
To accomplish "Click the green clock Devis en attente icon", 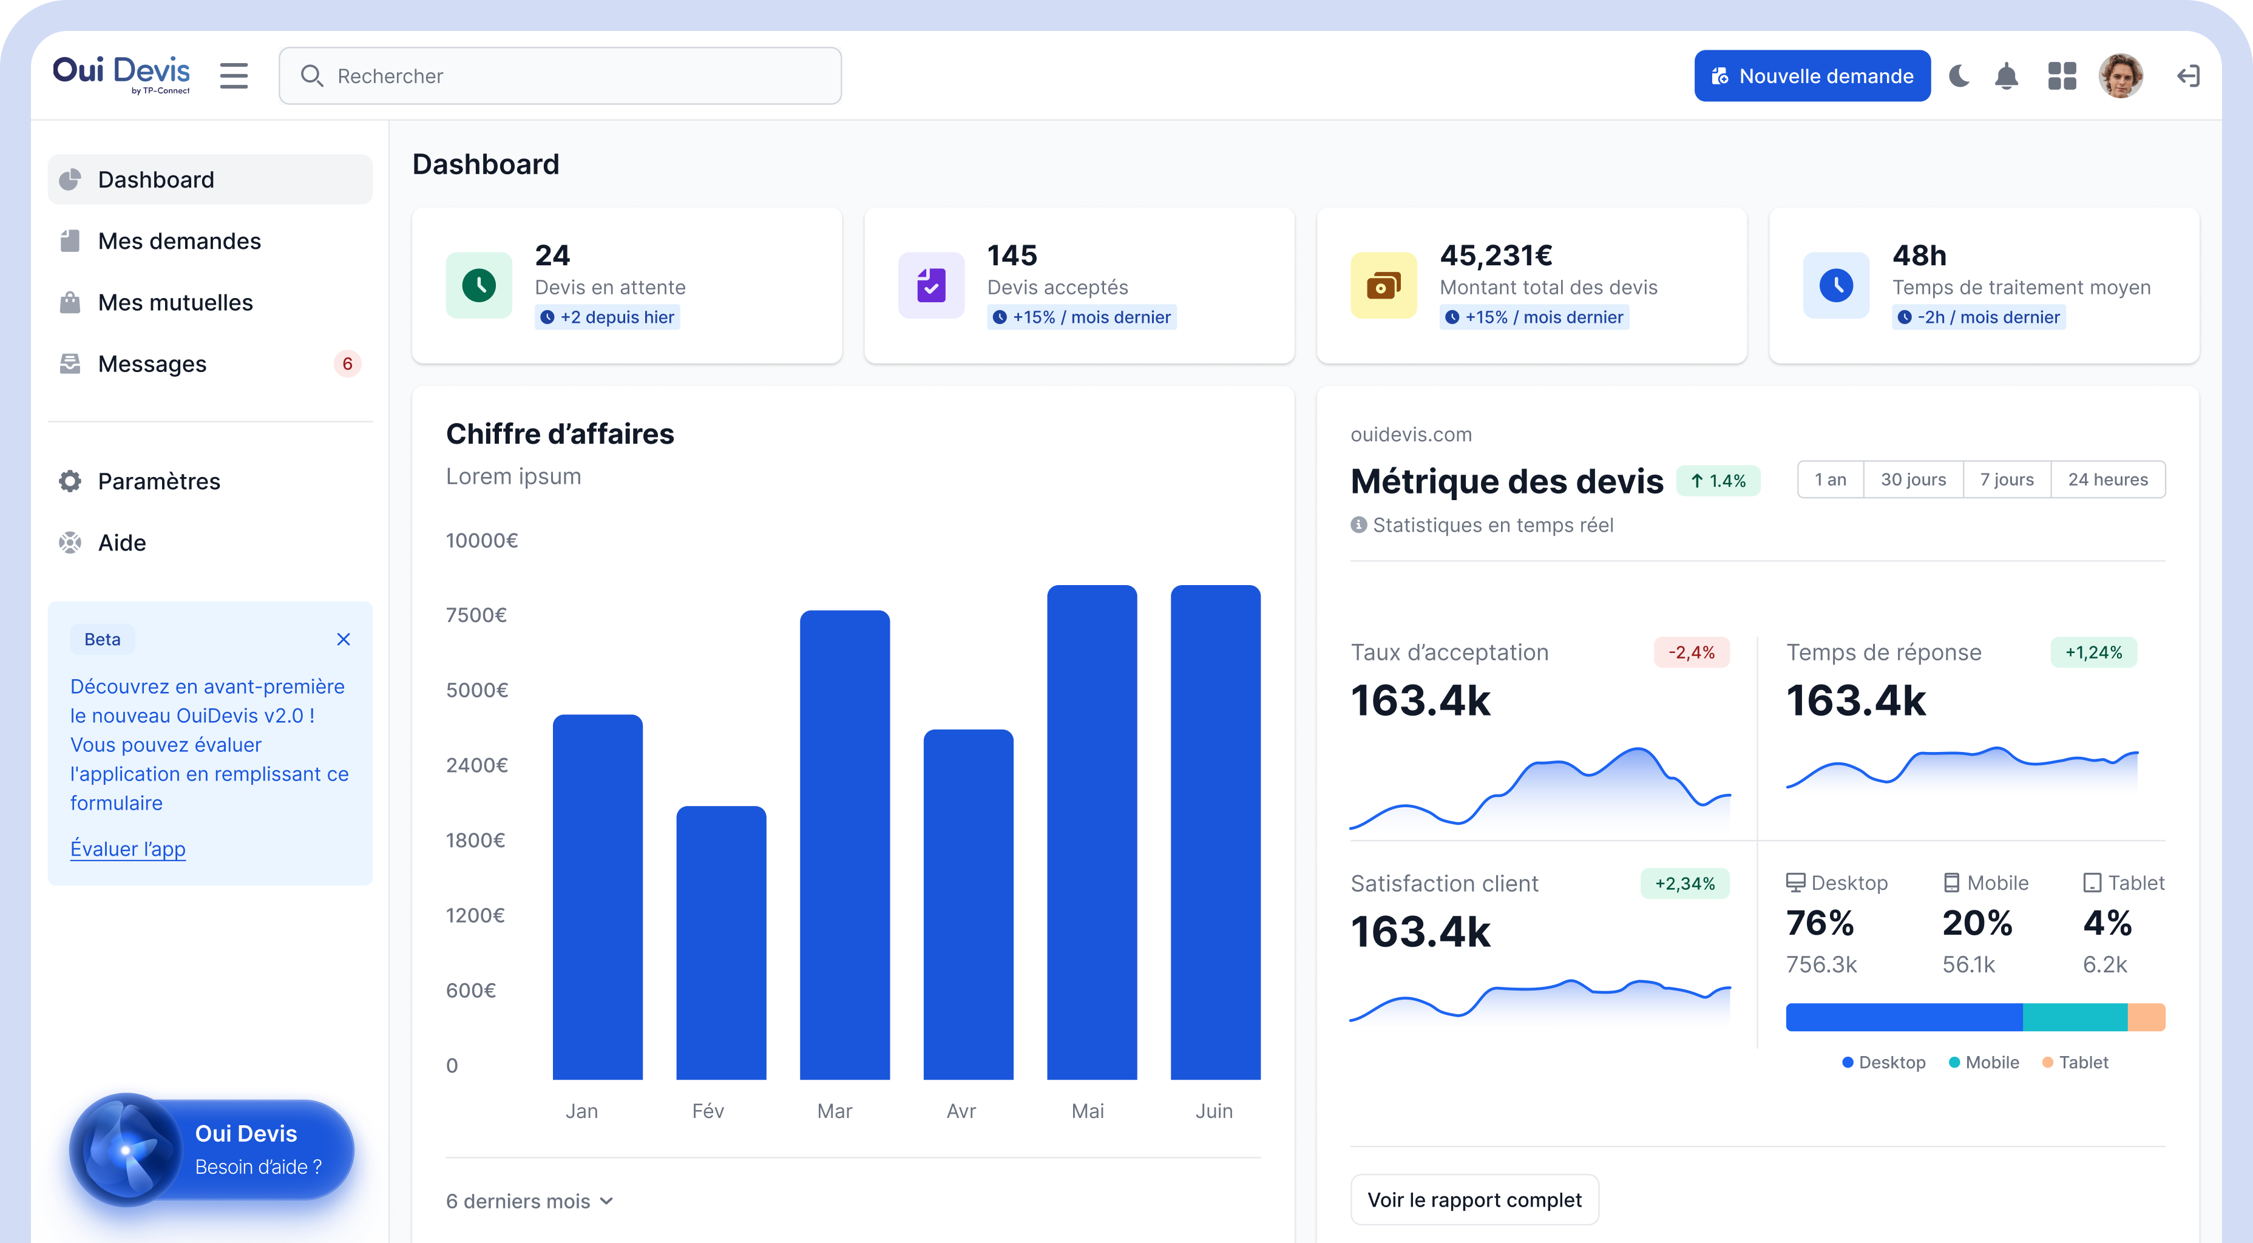I will 478,285.
